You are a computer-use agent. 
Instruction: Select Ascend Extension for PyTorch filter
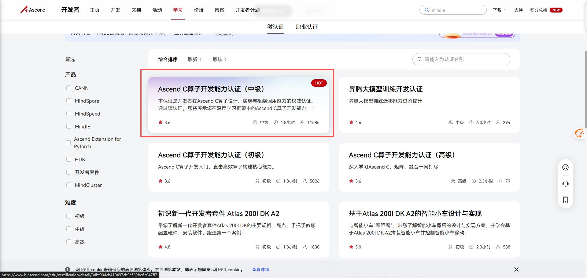(68, 143)
